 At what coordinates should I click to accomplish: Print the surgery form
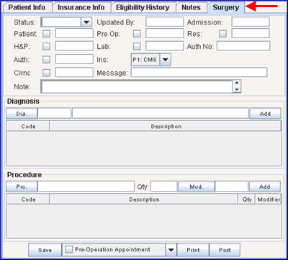point(193,250)
